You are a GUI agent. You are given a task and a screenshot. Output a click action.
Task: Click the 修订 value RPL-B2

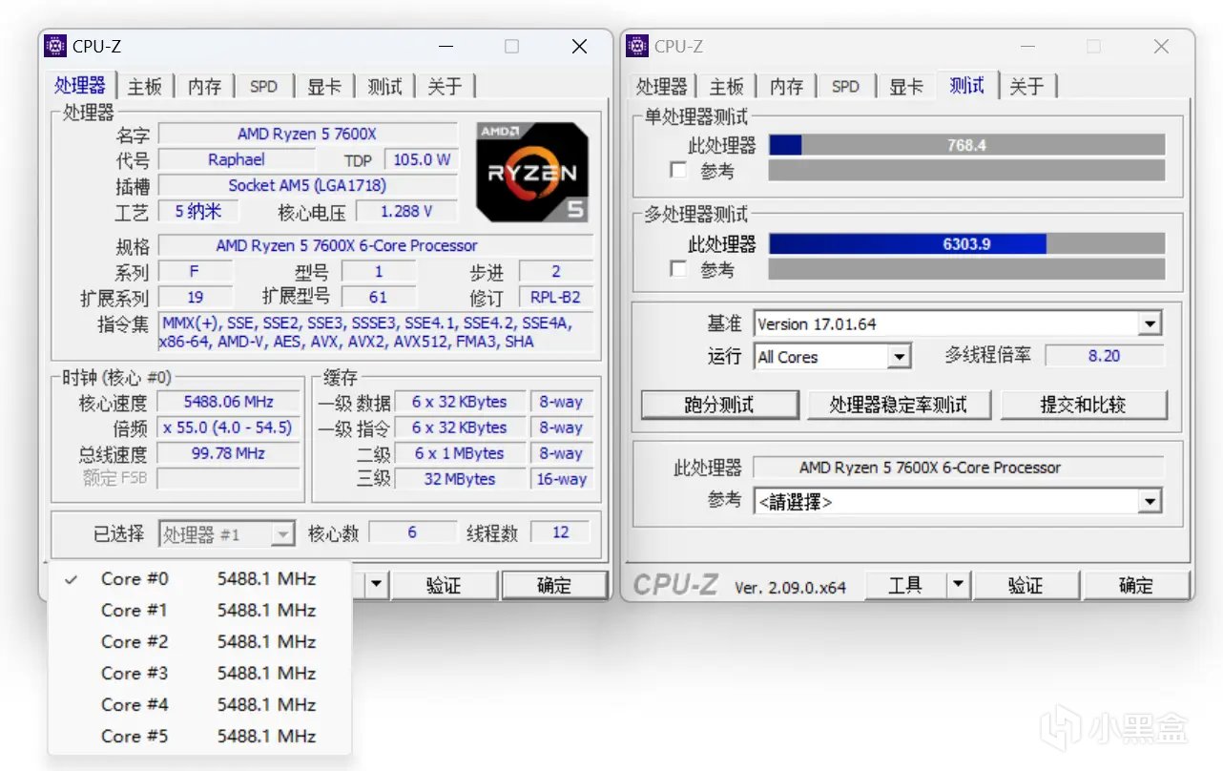tap(555, 297)
